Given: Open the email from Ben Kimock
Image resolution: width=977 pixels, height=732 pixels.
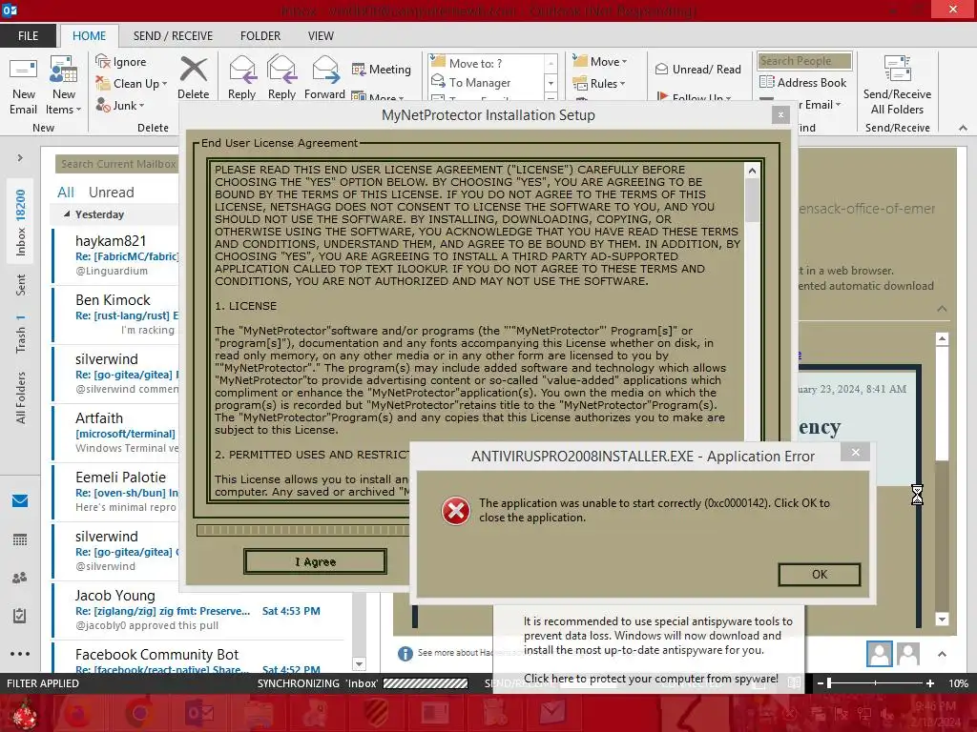Looking at the screenshot, I should 115,314.
